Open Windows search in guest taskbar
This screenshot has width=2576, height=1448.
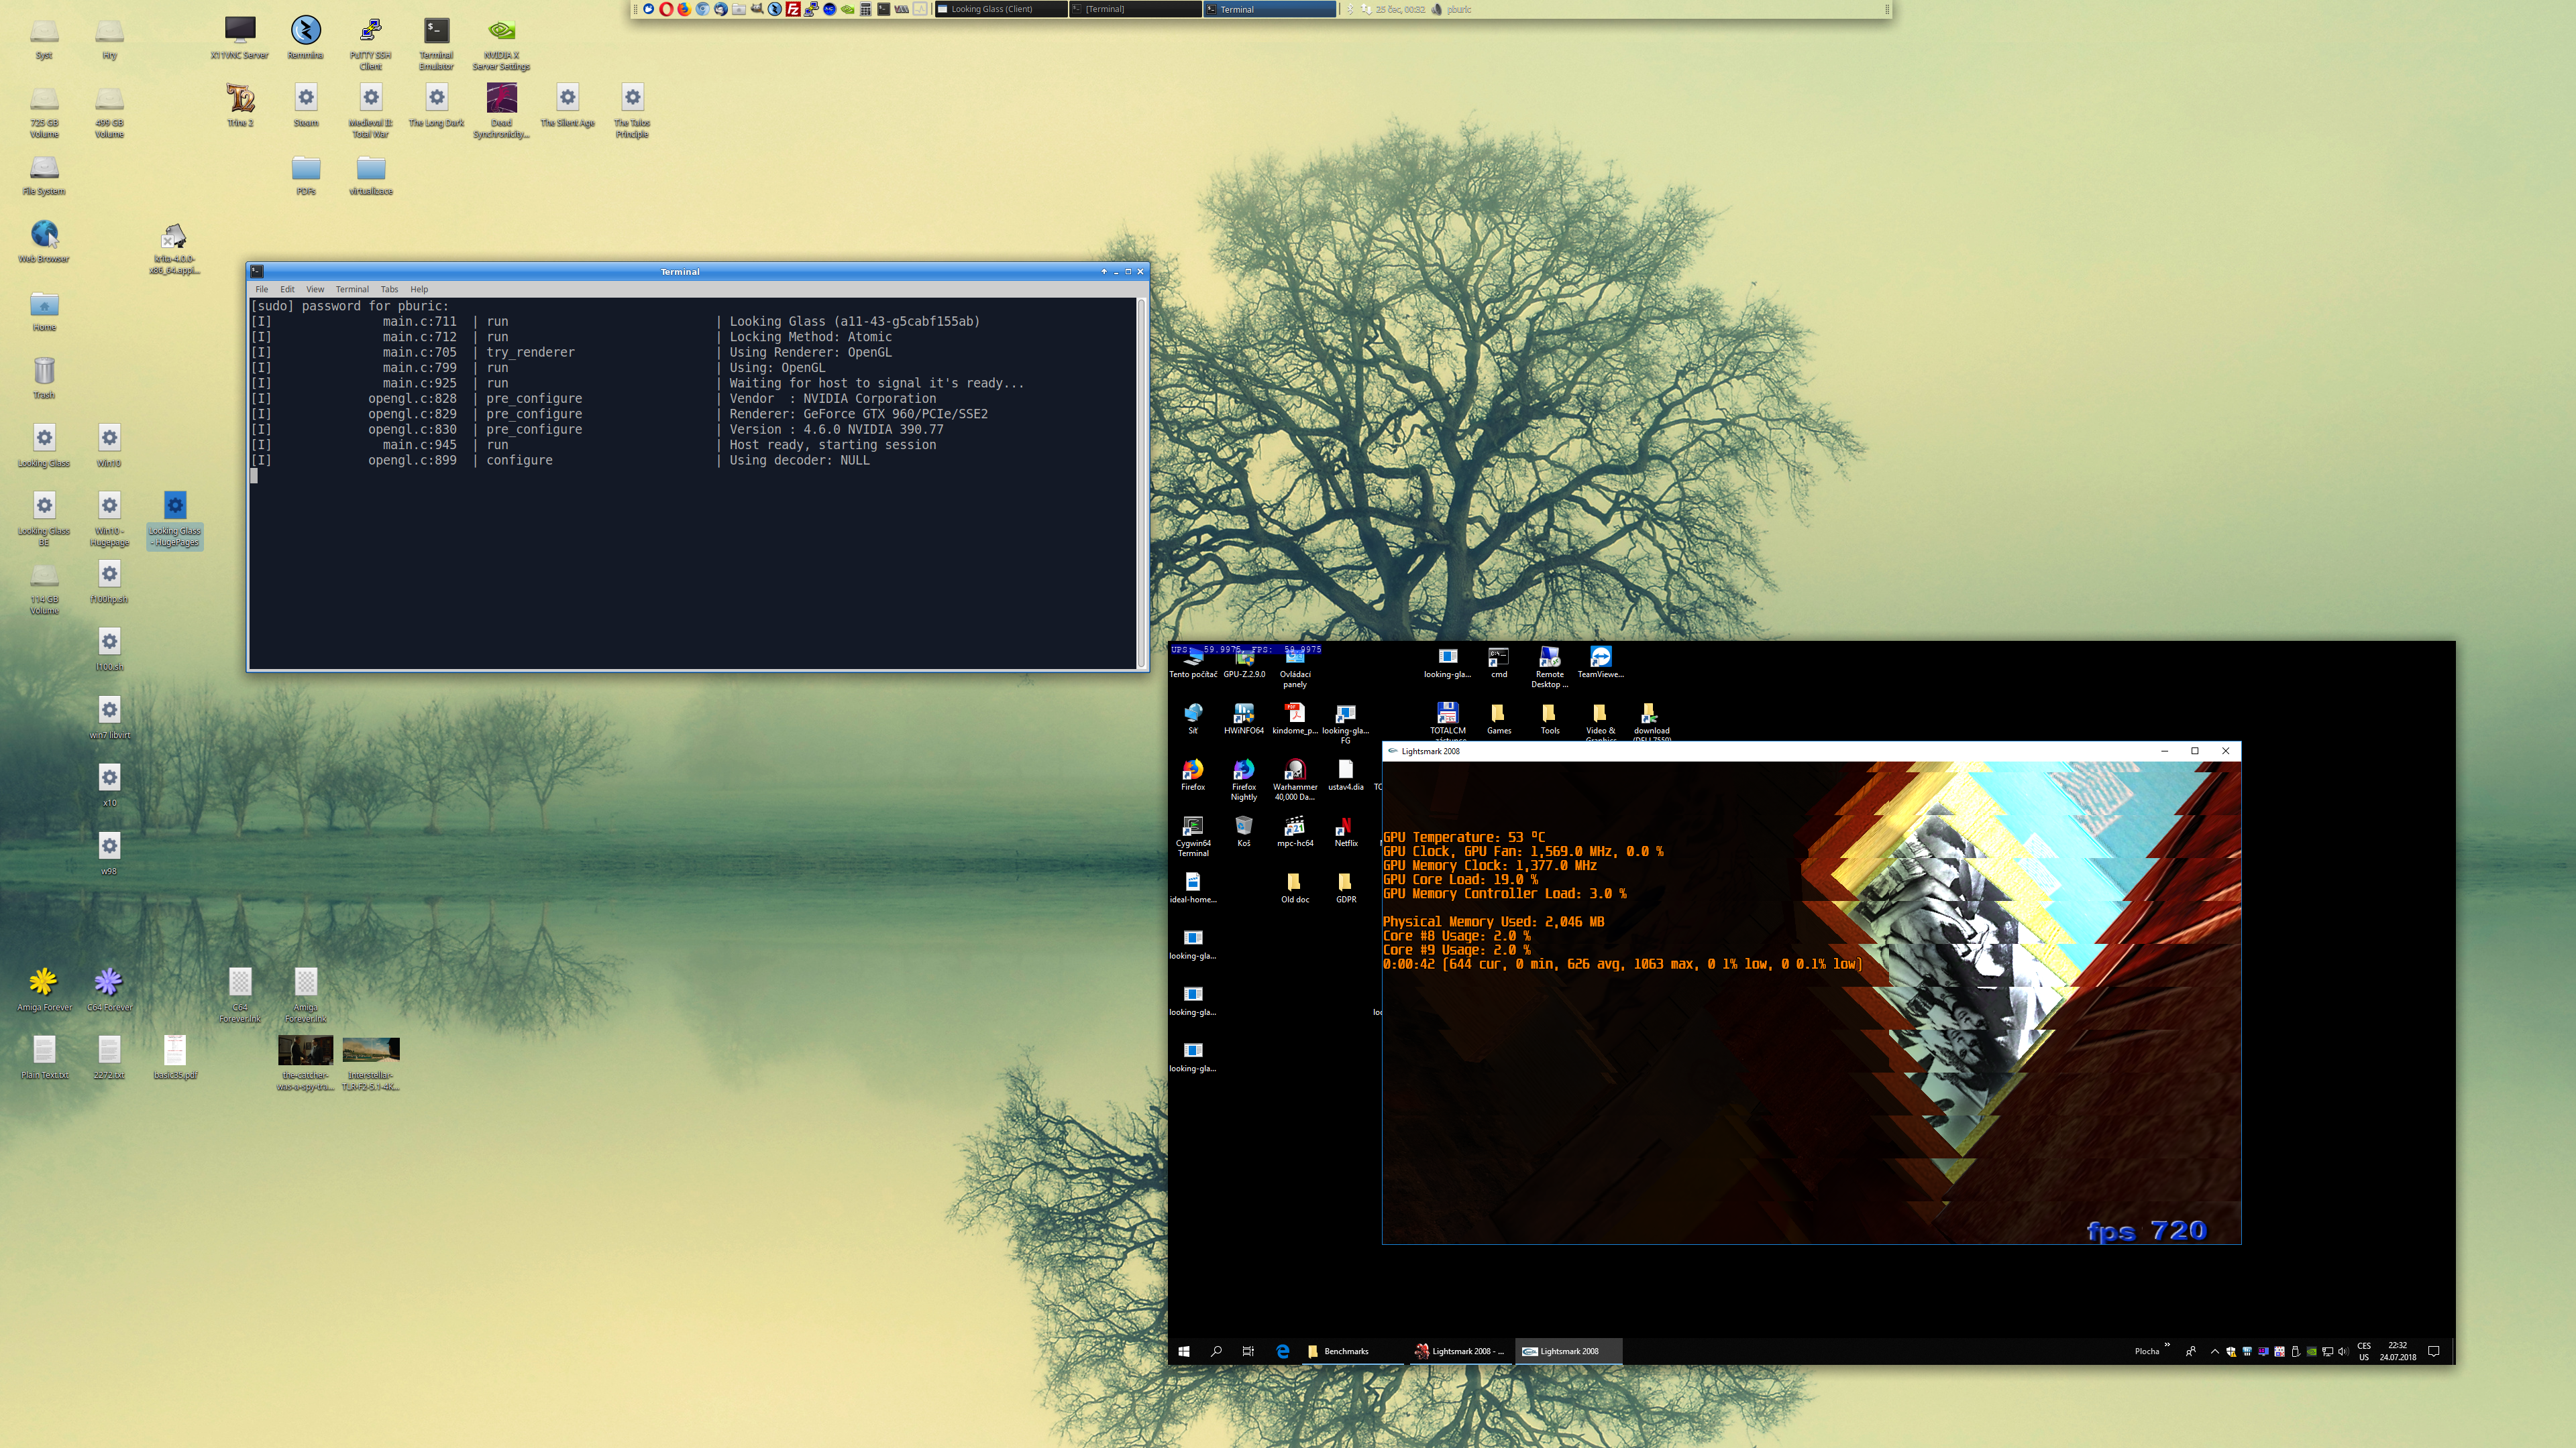pos(1216,1351)
